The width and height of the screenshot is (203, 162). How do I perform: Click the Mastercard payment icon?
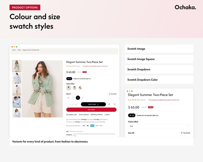pyautogui.click(x=88, y=126)
